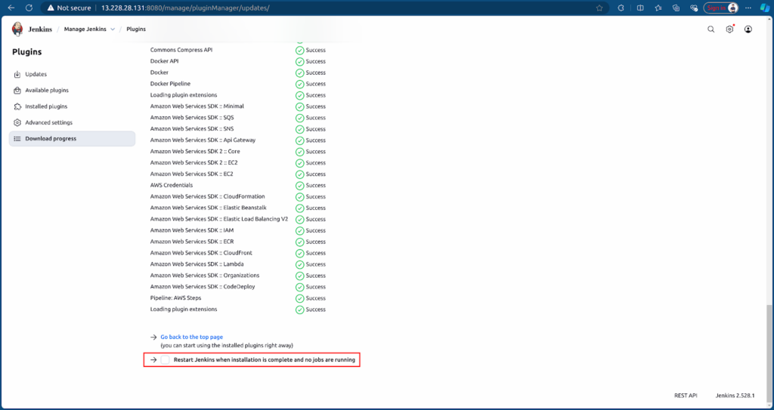This screenshot has width=774, height=410.
Task: Open the Jenkins search magnifier icon
Action: [x=711, y=29]
